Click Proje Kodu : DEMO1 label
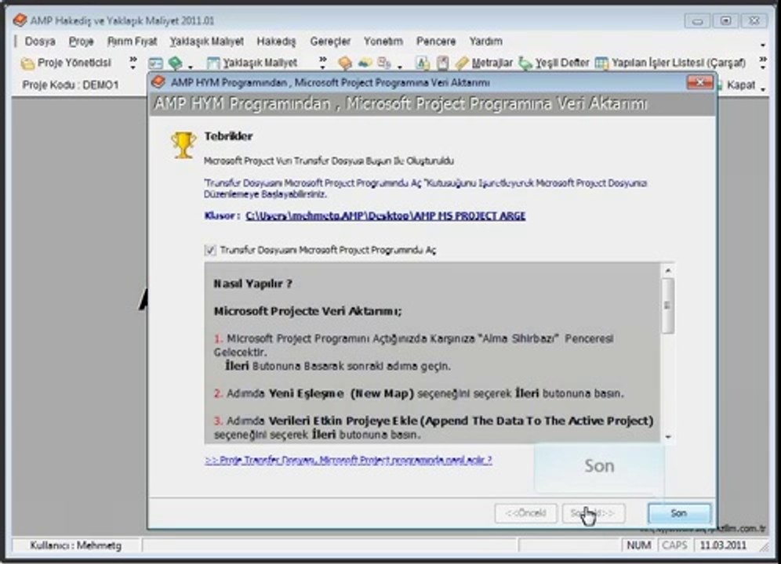781x564 pixels. (71, 85)
